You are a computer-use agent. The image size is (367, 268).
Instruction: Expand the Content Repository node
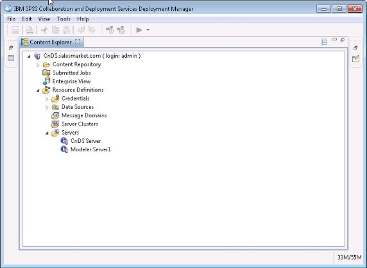[38, 65]
